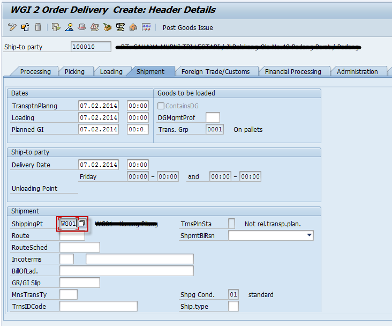
Task: Click the house-shaped toolbar icon
Action: [133, 27]
